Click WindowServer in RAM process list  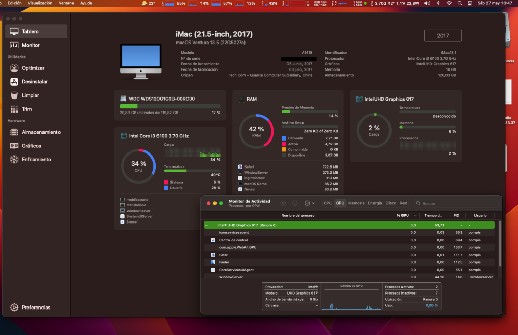[256, 172]
